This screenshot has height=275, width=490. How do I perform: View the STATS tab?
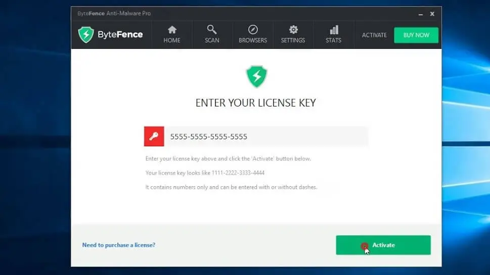[333, 35]
